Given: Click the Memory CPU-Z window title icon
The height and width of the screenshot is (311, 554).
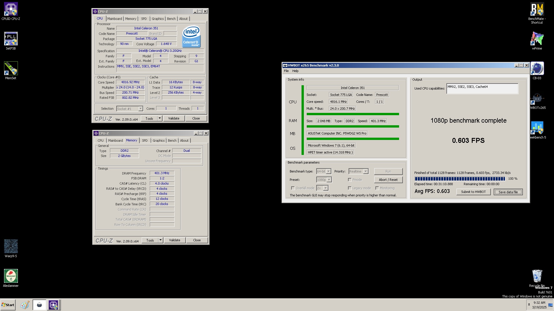Looking at the screenshot, I should click(96, 133).
